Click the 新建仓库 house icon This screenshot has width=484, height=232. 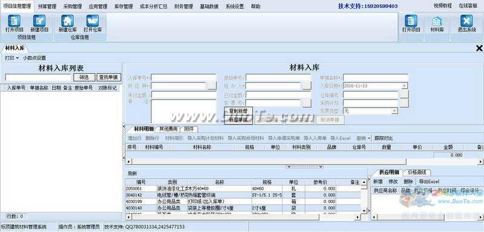[x=68, y=21]
